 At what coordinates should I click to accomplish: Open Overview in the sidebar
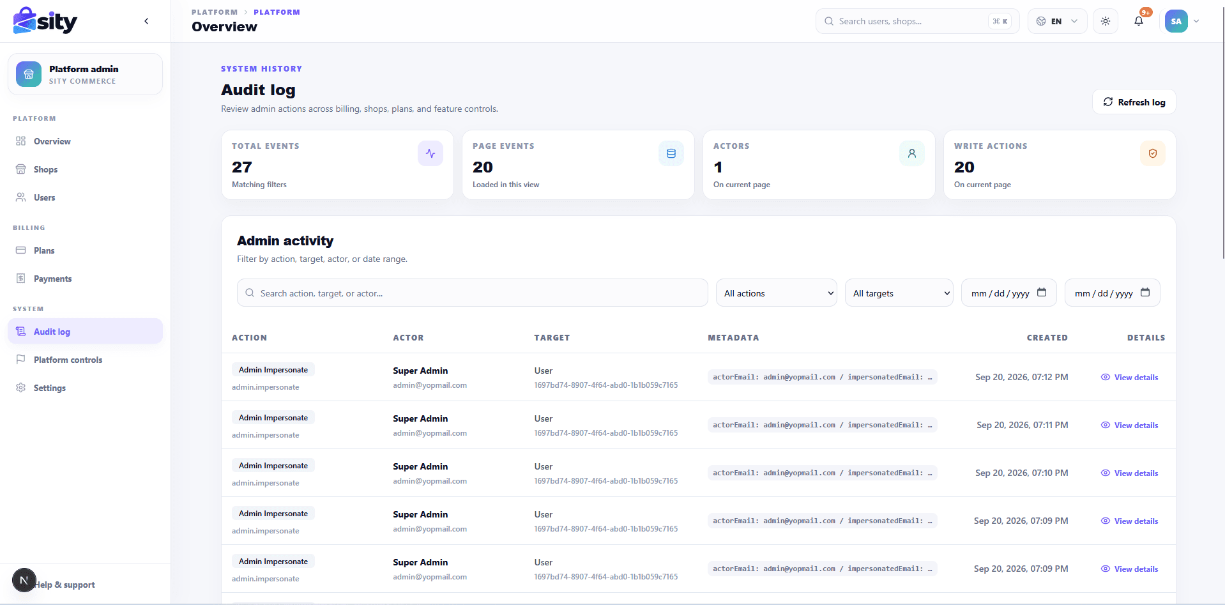coord(85,141)
